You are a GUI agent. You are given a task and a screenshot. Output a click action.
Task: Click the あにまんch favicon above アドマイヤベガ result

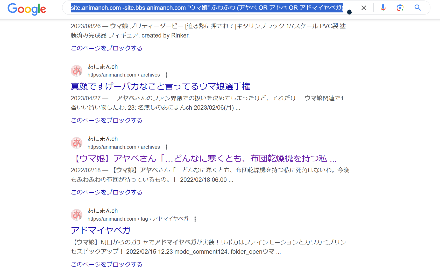coord(77,215)
